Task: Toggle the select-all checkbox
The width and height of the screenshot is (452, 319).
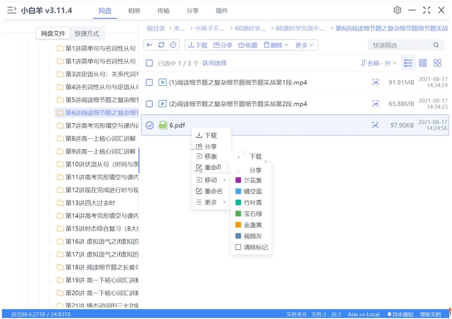Action: click(x=149, y=63)
